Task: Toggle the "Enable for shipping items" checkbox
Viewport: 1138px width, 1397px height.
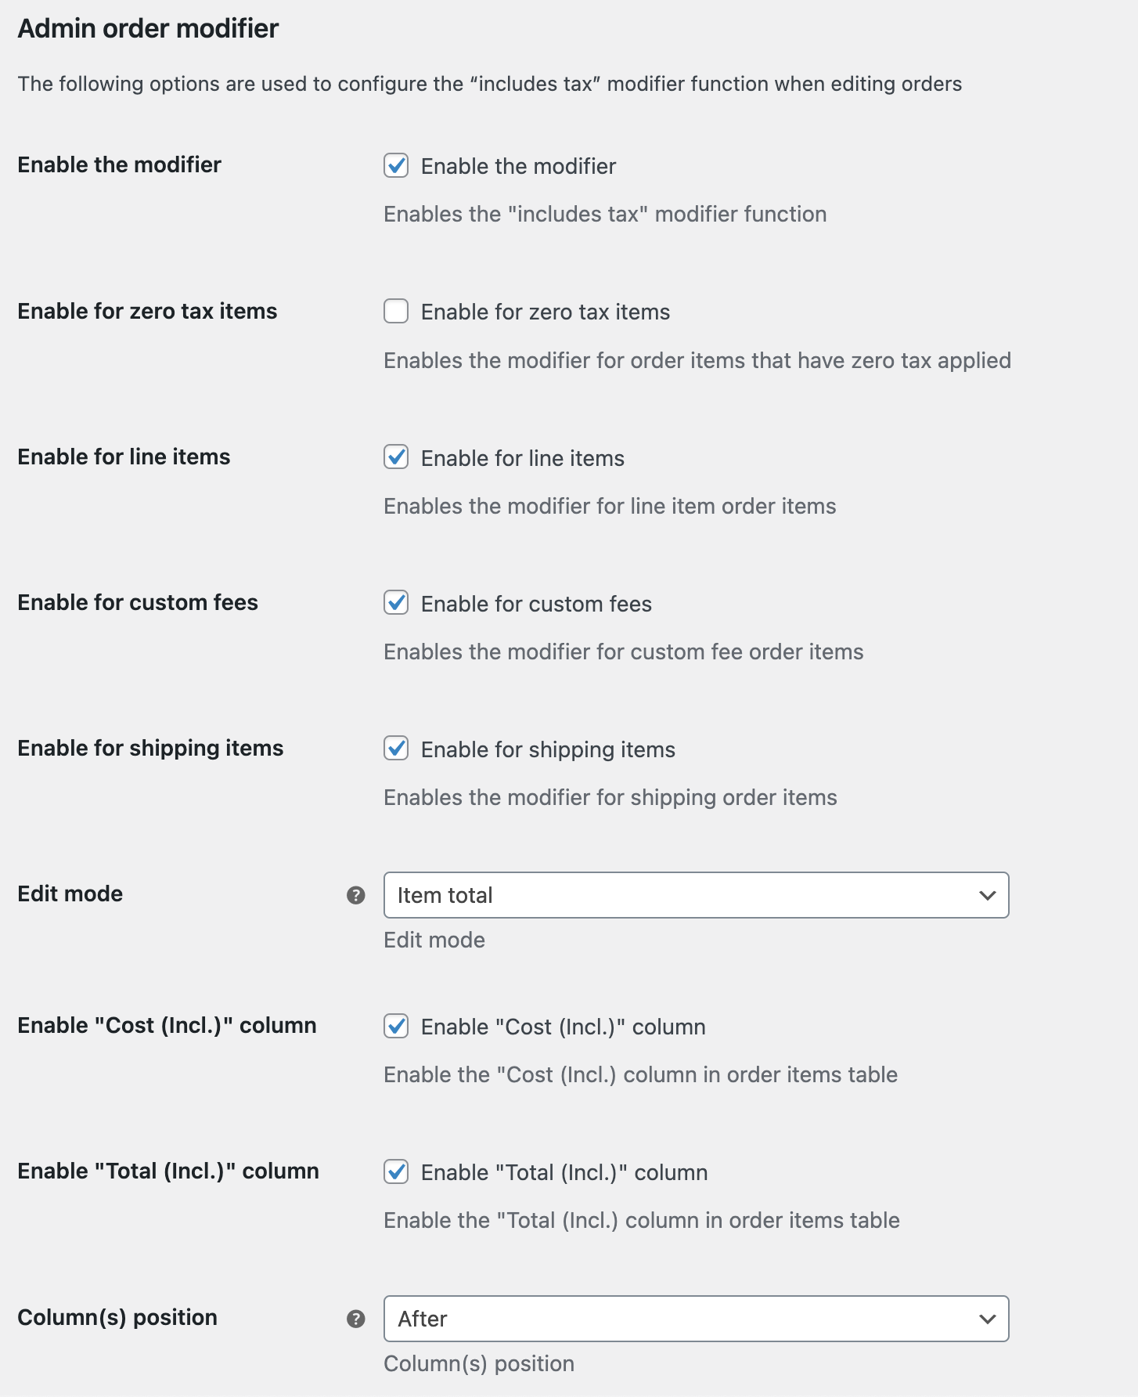Action: point(397,749)
